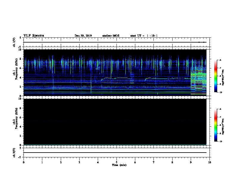
Task: Click the ch.1 voltage trace line
Action: [115, 42]
